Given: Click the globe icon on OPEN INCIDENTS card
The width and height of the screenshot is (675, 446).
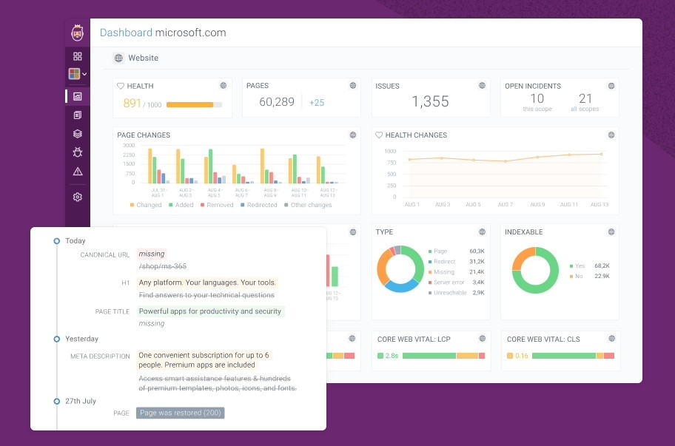Looking at the screenshot, I should click(611, 86).
